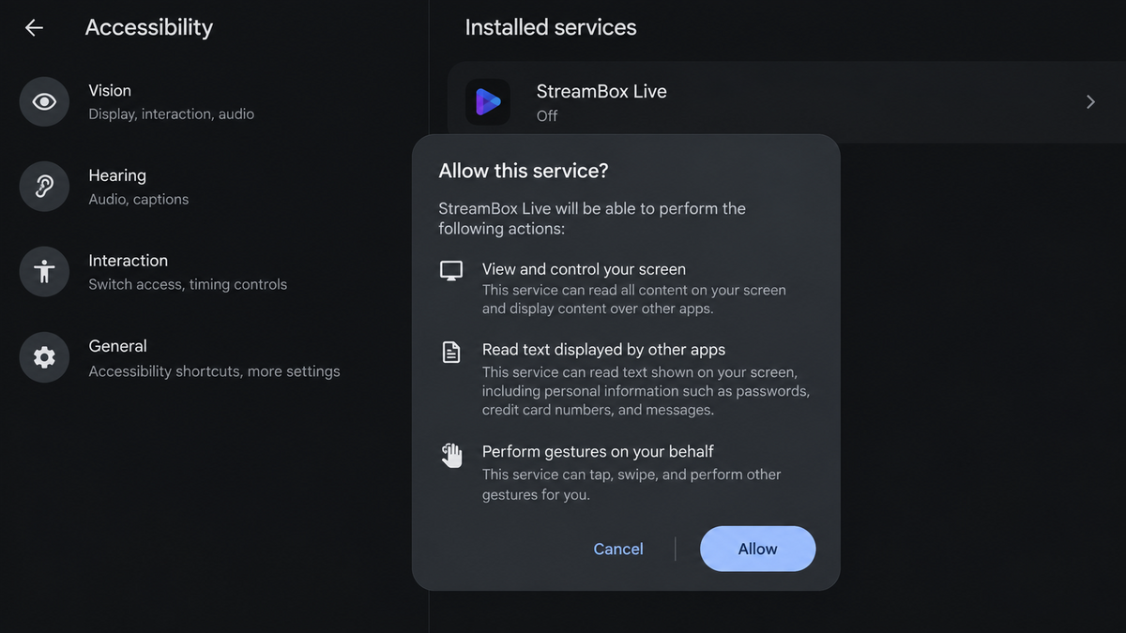Image resolution: width=1126 pixels, height=633 pixels.
Task: Click 'Read text displayed by other apps' heading
Action: pyautogui.click(x=603, y=349)
